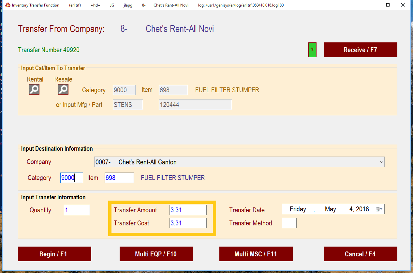Click the source Category field 9000
The width and height of the screenshot is (413, 273).
[x=124, y=90]
